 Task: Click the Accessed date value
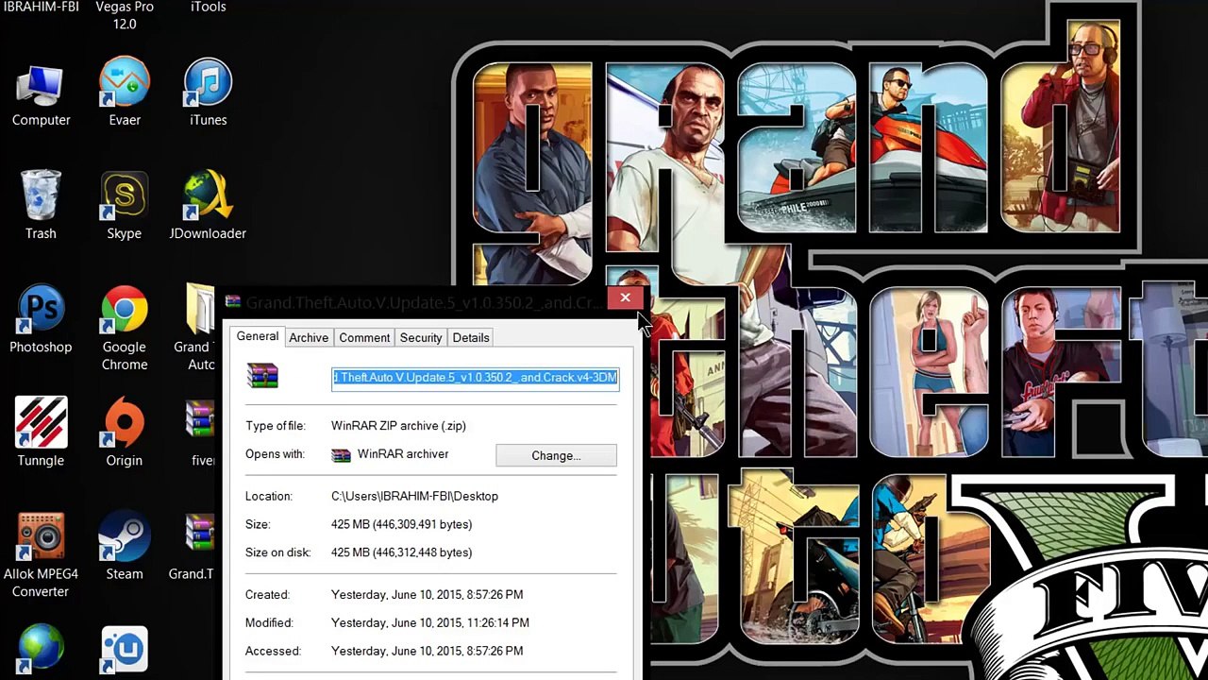tap(427, 651)
